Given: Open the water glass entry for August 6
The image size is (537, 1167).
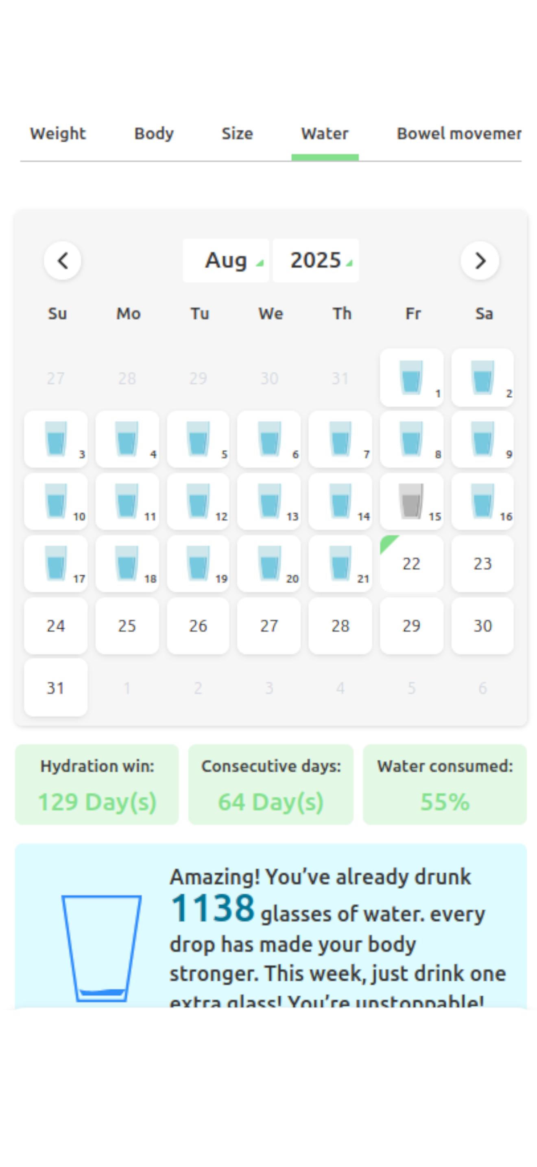Looking at the screenshot, I should (269, 439).
